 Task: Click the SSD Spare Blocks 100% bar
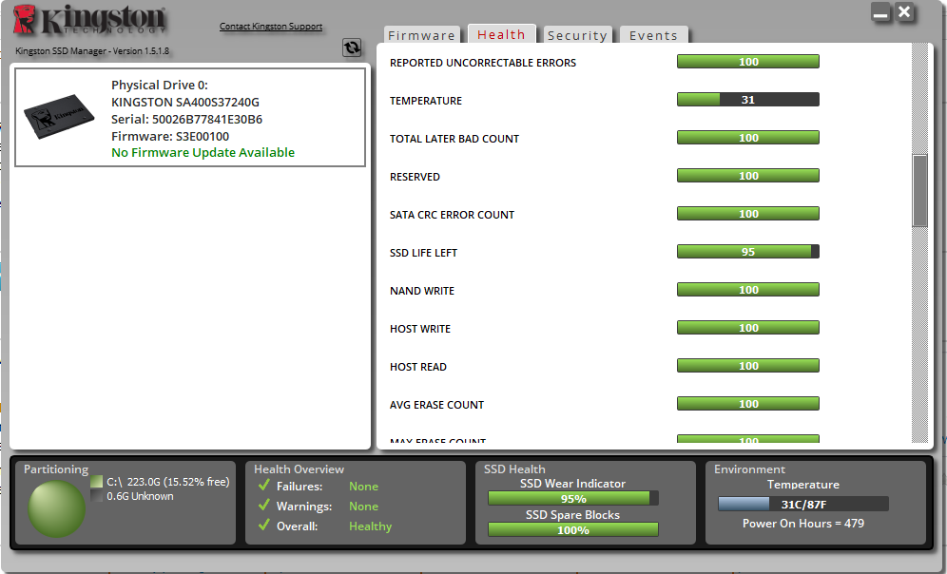pyautogui.click(x=573, y=530)
